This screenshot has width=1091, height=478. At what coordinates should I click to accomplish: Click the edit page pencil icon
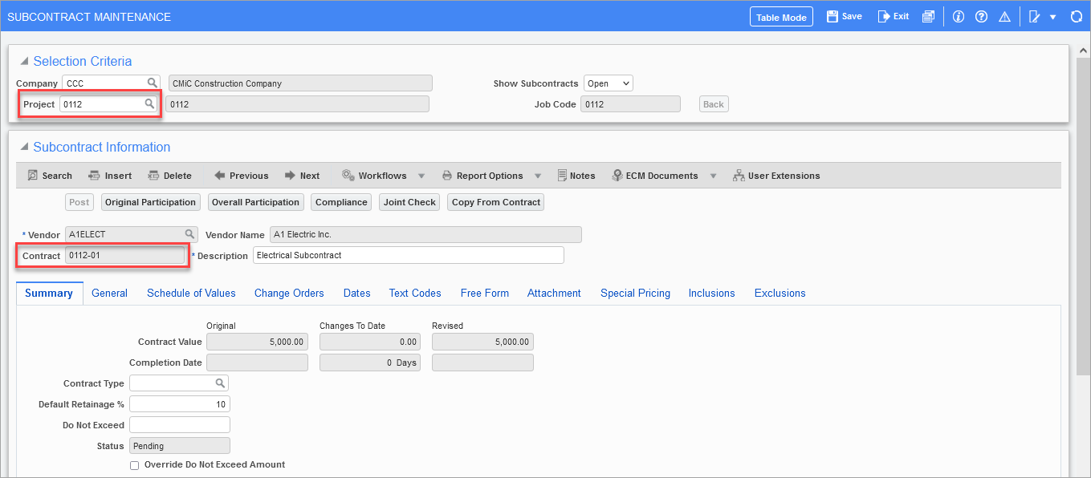1035,16
